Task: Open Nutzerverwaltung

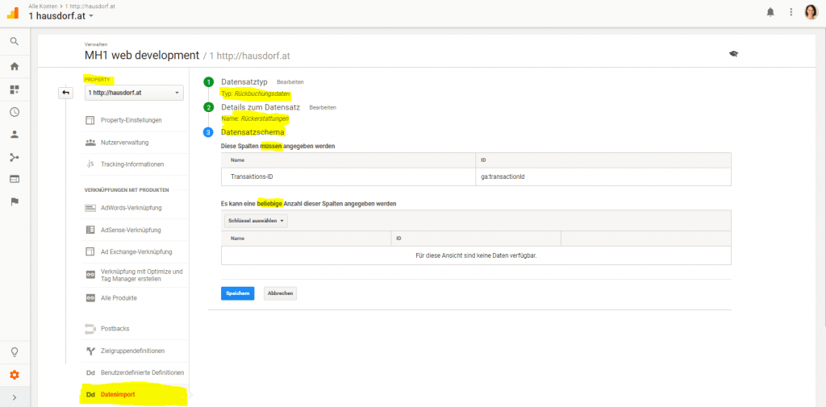Action: click(x=125, y=142)
